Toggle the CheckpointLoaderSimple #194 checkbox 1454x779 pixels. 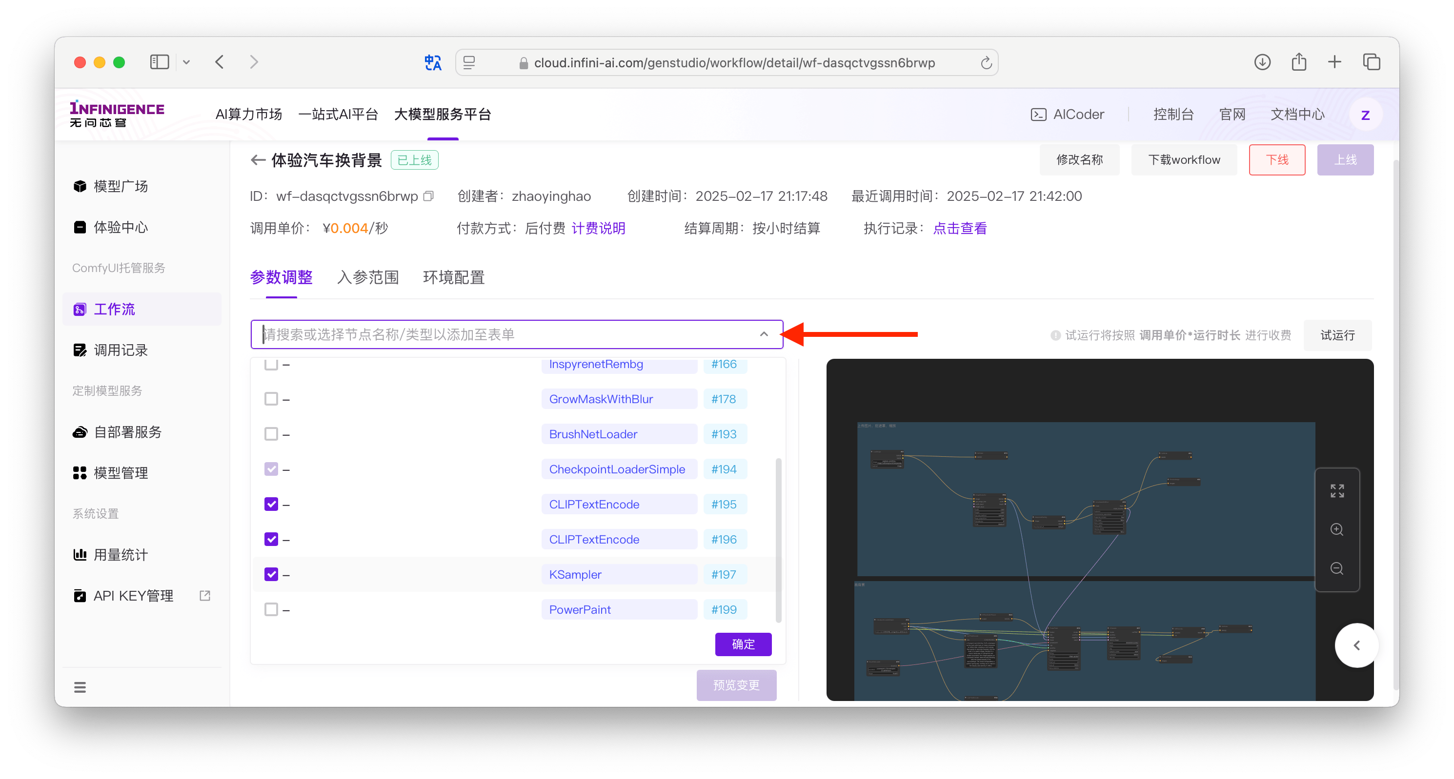(x=271, y=469)
